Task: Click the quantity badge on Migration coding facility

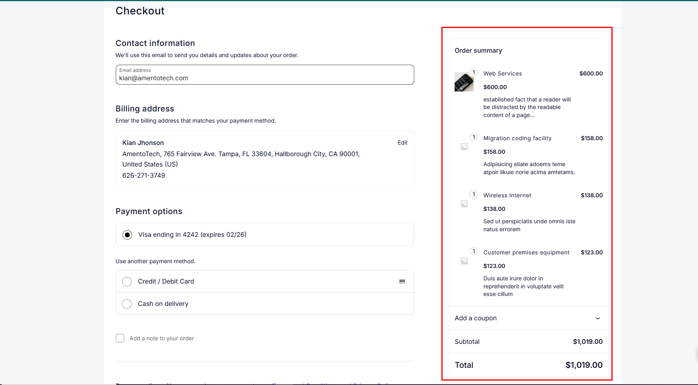Action: pyautogui.click(x=474, y=137)
